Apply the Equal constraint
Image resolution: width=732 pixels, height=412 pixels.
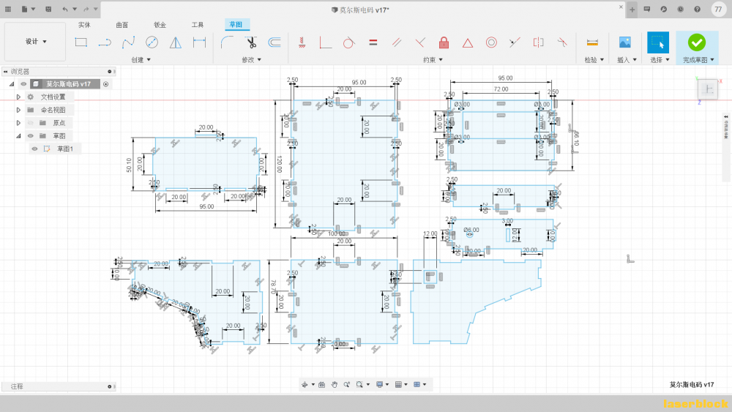(x=373, y=42)
